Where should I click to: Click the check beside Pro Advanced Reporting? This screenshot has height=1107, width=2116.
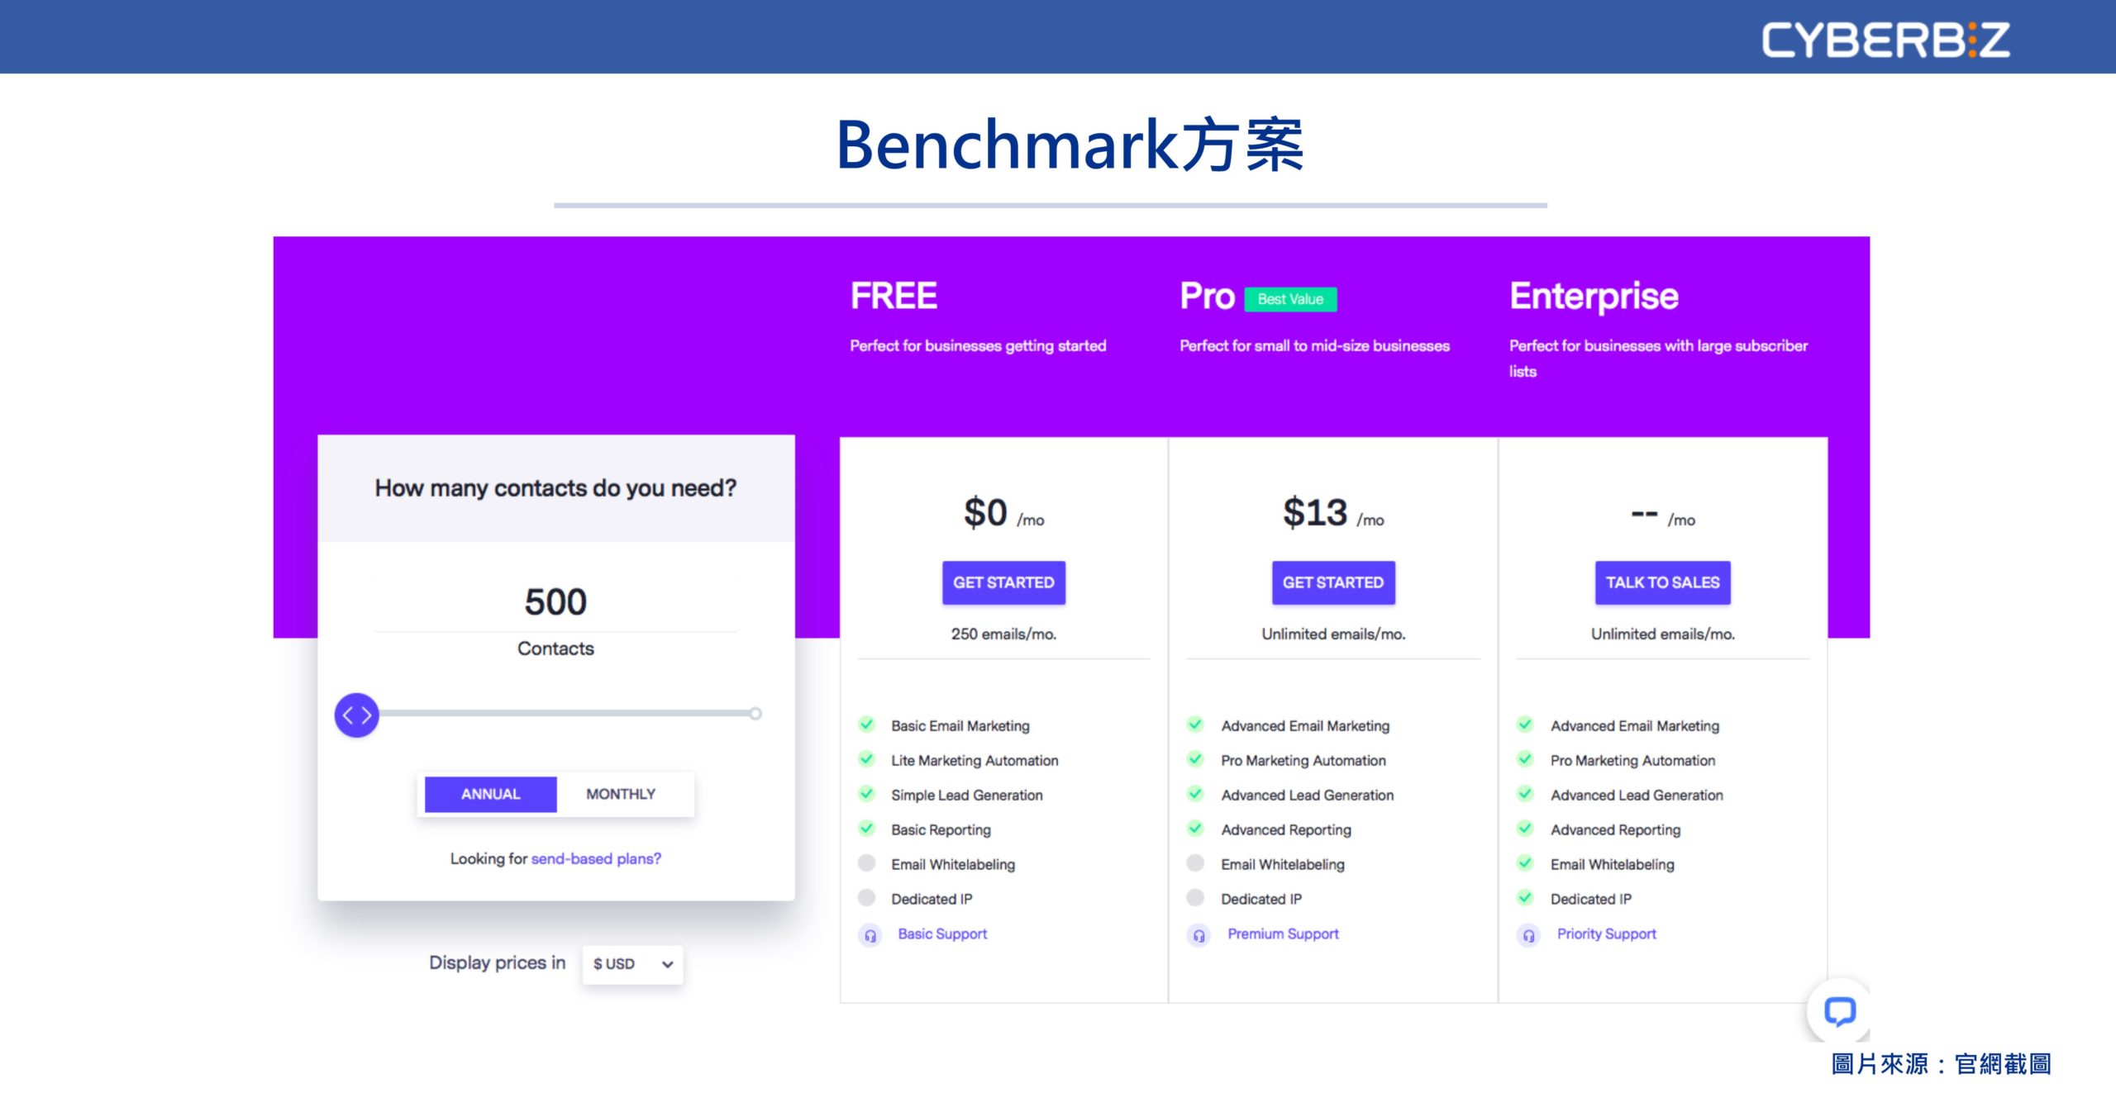tap(1195, 829)
